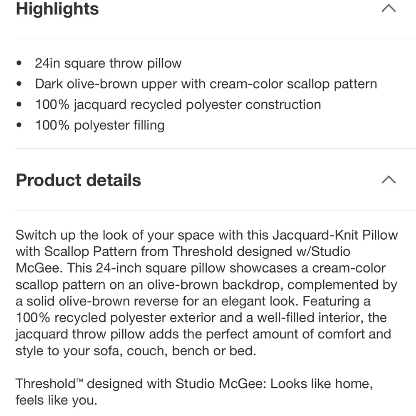Select the '24in square throw pillow' bullet

(x=108, y=63)
